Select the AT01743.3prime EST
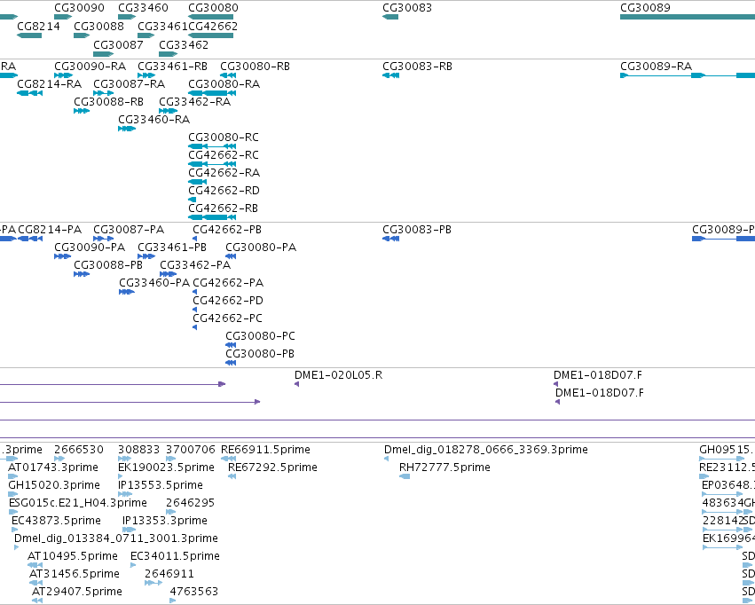755x605 pixels. tap(53, 467)
